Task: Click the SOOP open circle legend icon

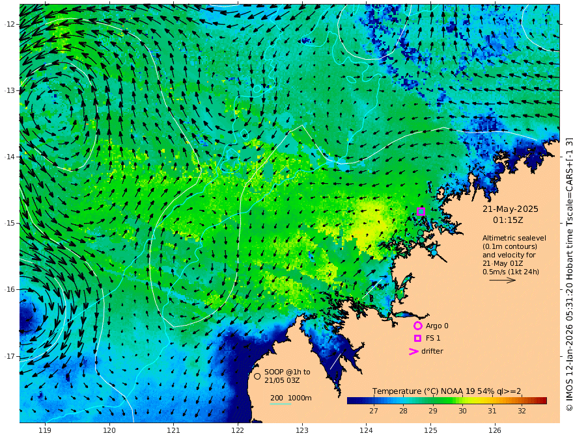Action: pos(257,376)
